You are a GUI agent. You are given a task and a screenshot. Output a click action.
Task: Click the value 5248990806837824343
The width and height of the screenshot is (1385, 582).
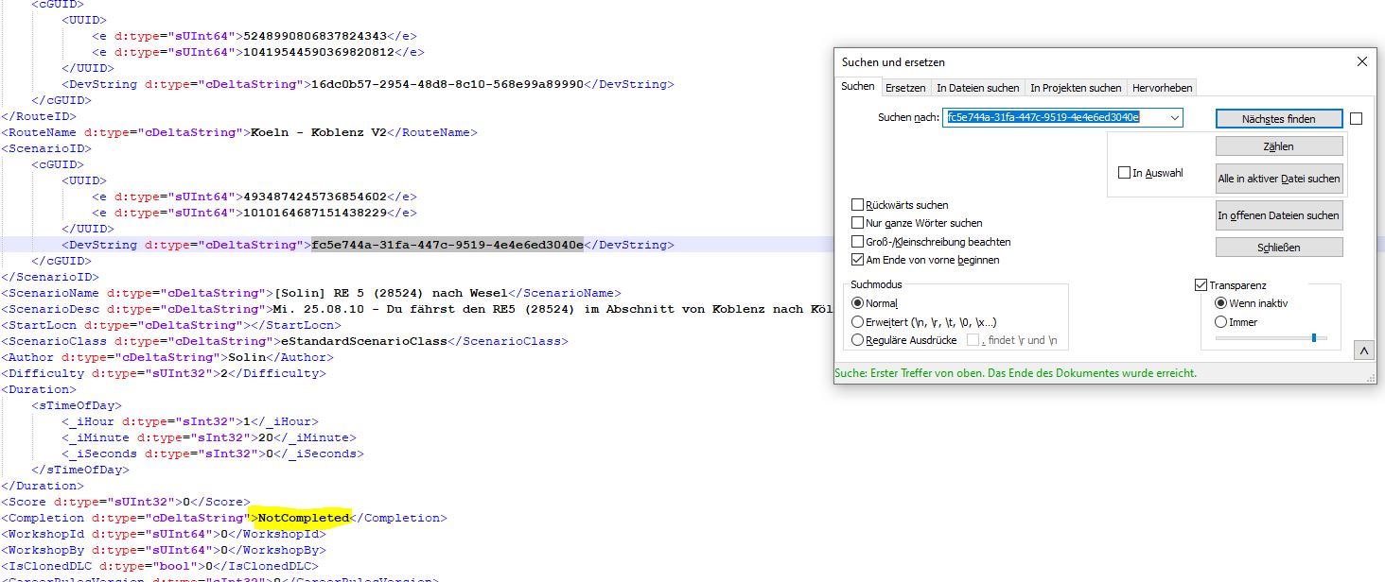(x=315, y=36)
